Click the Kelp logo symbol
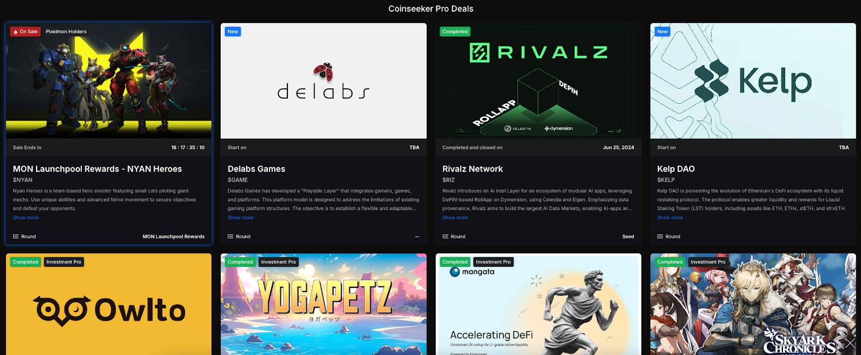Viewport: 861px width, 355px height. pyautogui.click(x=711, y=81)
